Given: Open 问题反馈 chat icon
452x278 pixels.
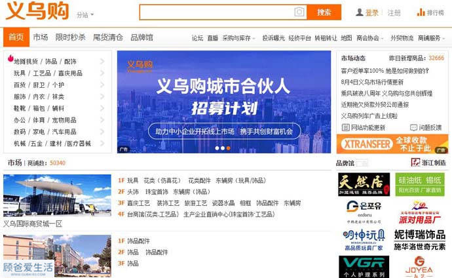Looking at the screenshot, I should [413, 127].
